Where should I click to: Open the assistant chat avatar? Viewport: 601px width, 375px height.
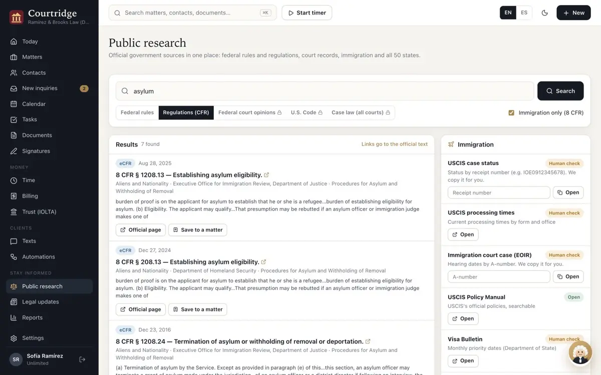pos(580,354)
